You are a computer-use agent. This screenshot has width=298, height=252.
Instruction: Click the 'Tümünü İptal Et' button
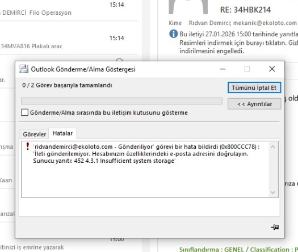click(254, 87)
